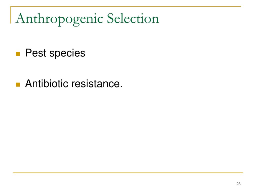Screen dimensions: 256x192
Task: Click the word Selection in the title
Action: pyautogui.click(x=133, y=18)
